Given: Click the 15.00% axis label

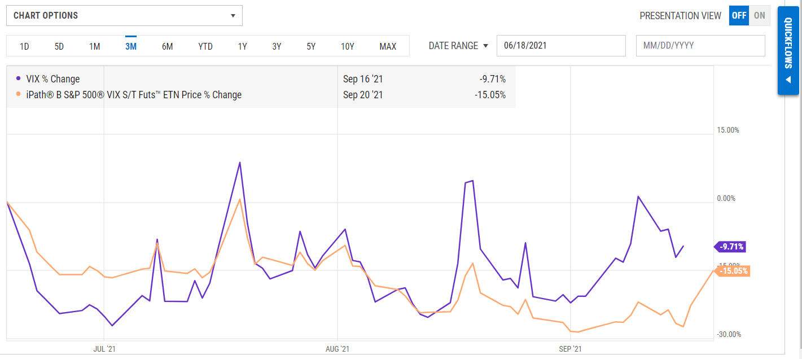Looking at the screenshot, I should click(728, 130).
